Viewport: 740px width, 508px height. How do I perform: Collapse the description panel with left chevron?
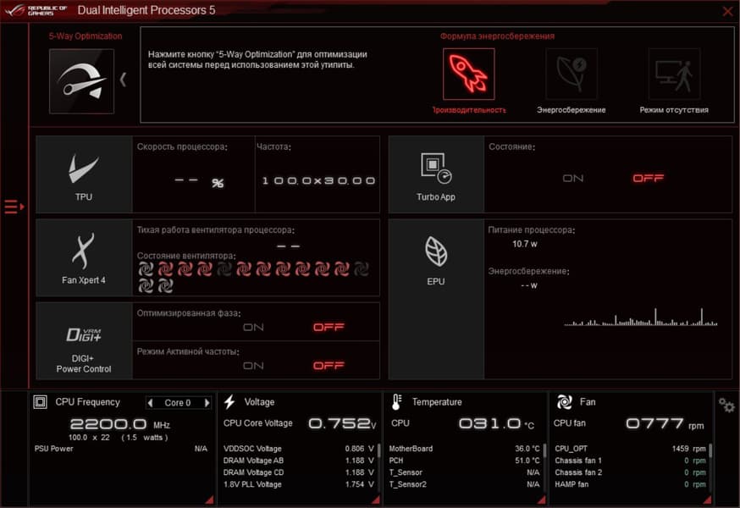(123, 80)
